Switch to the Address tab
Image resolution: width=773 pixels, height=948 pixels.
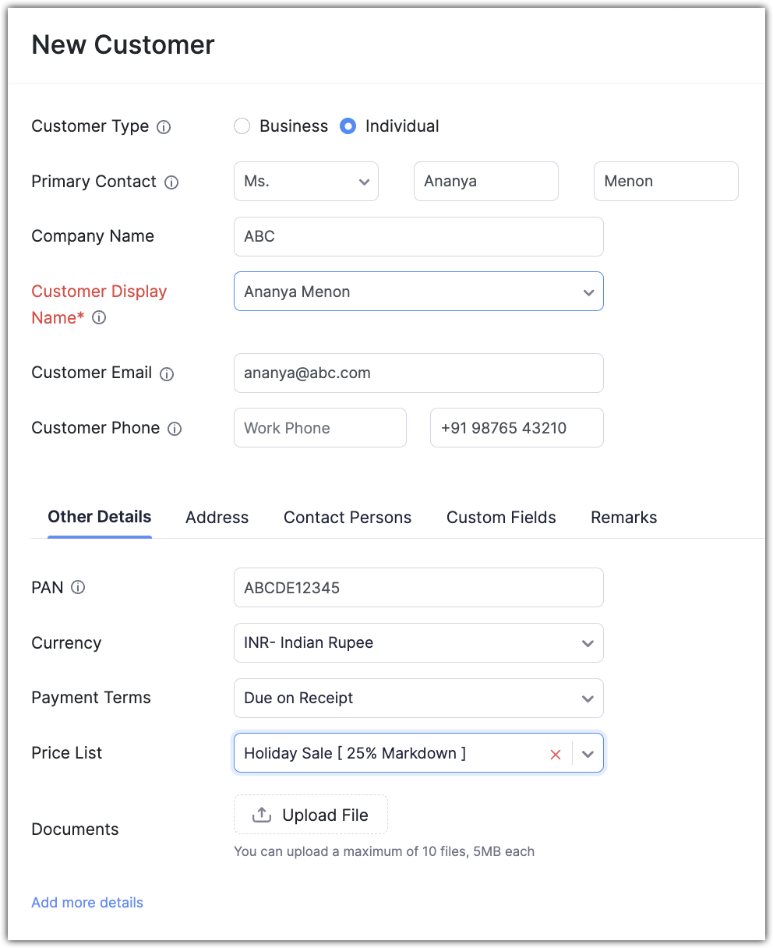tap(217, 518)
